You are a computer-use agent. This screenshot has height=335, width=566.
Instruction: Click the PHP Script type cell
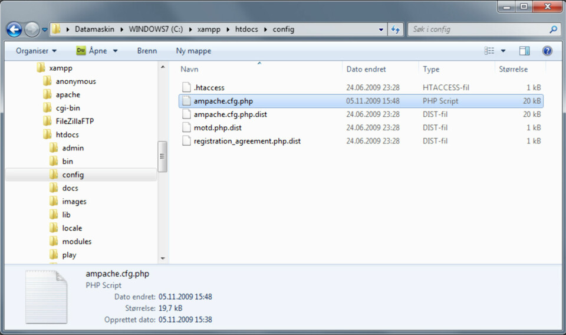[440, 101]
